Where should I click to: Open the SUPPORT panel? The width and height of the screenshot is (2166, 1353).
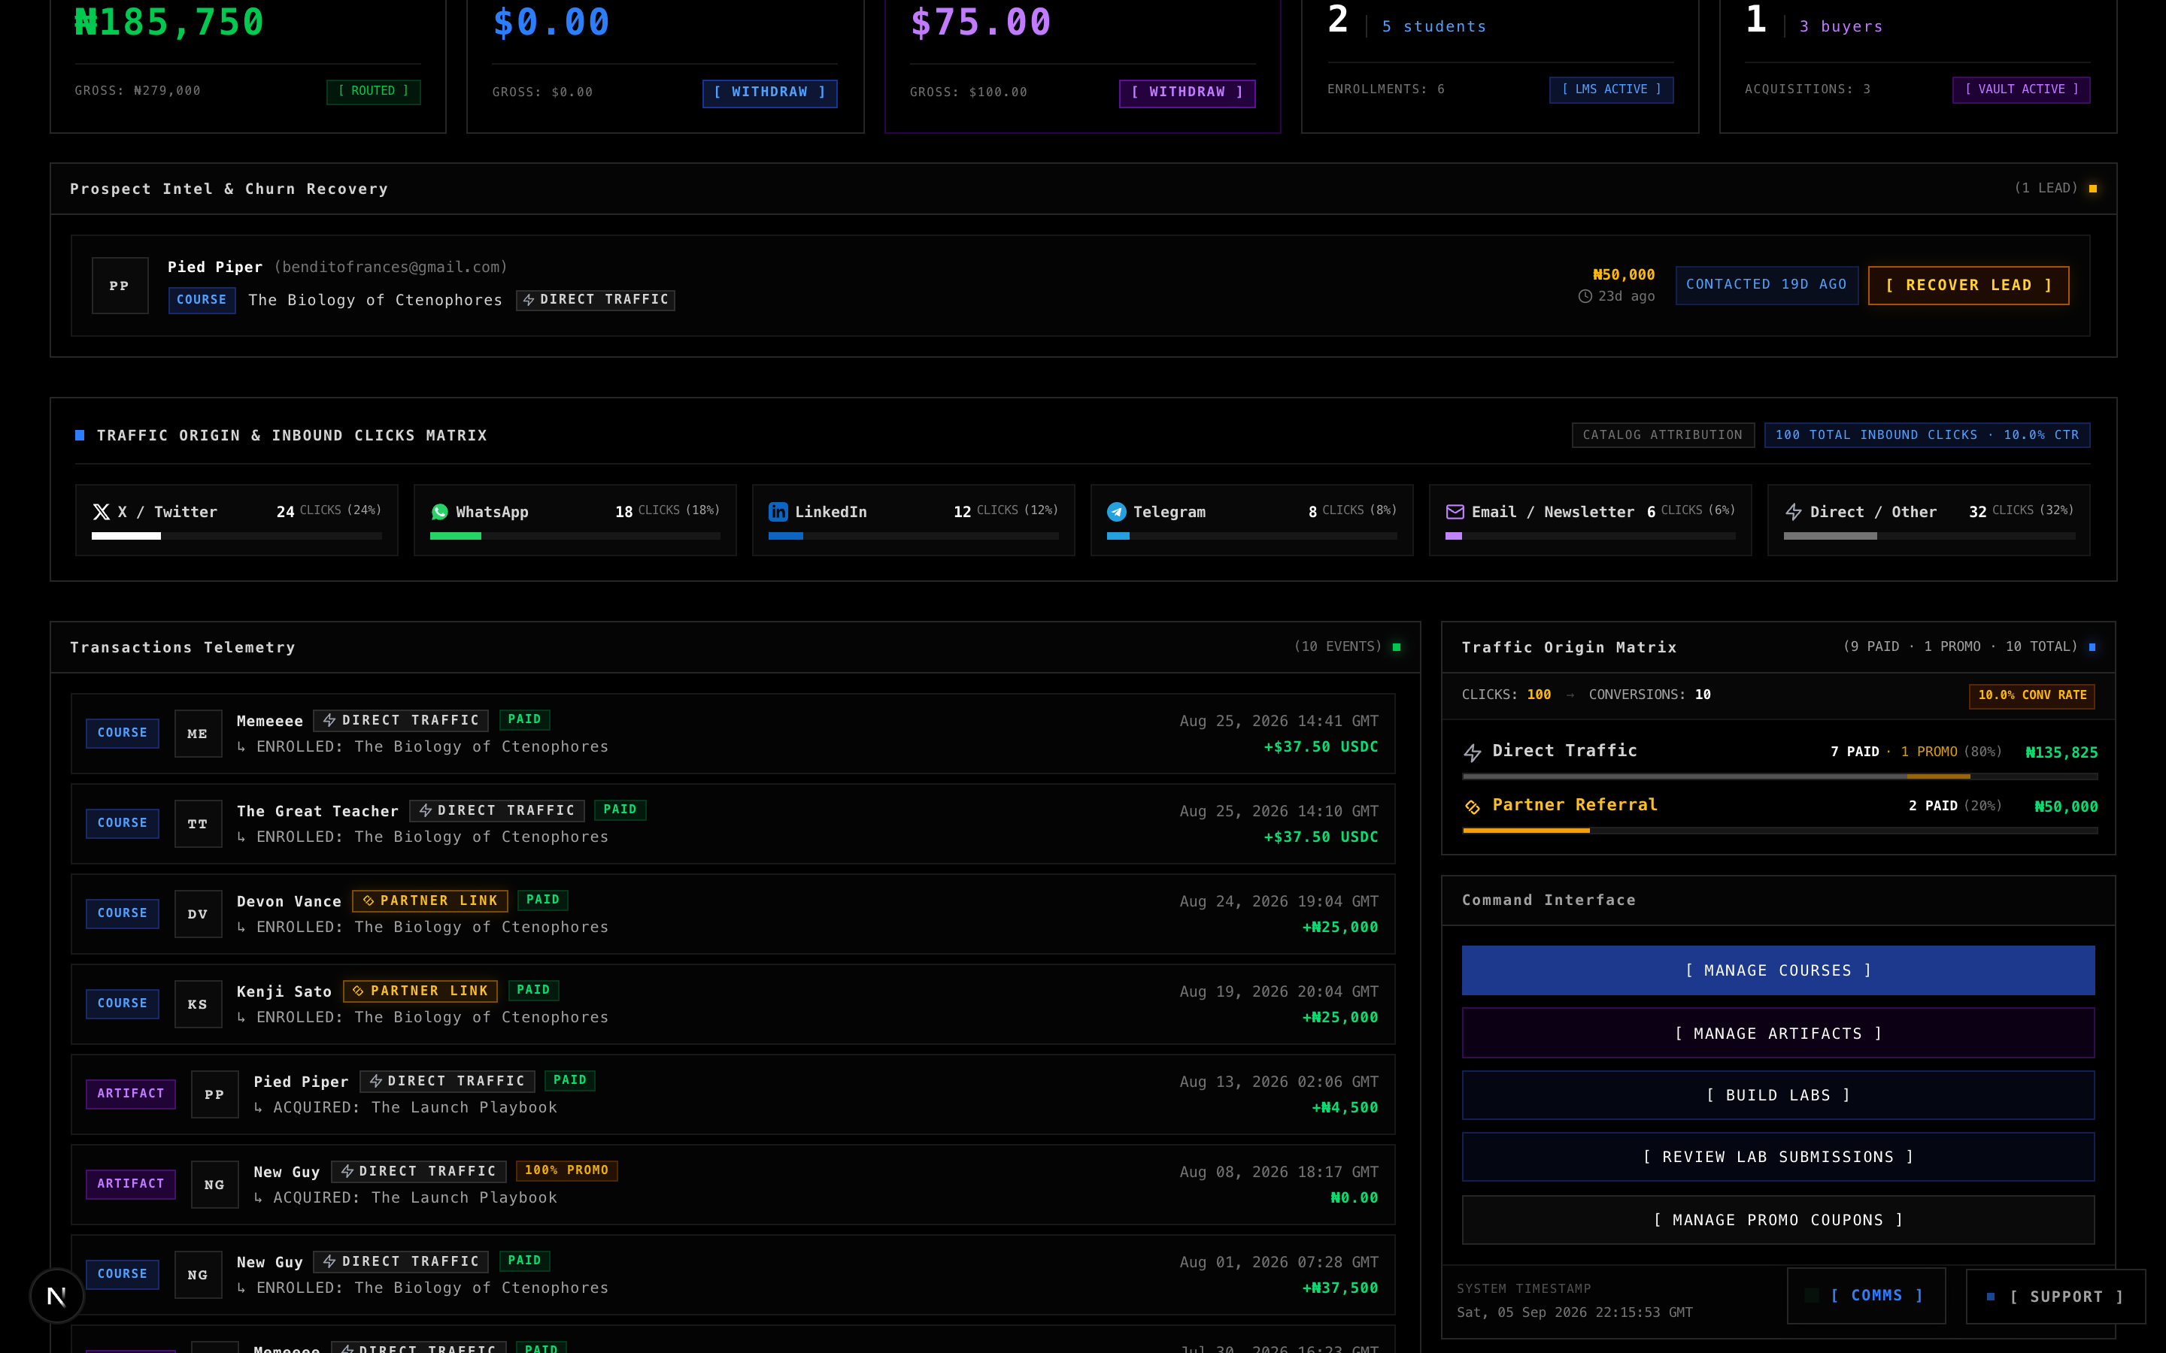coord(2055,1297)
